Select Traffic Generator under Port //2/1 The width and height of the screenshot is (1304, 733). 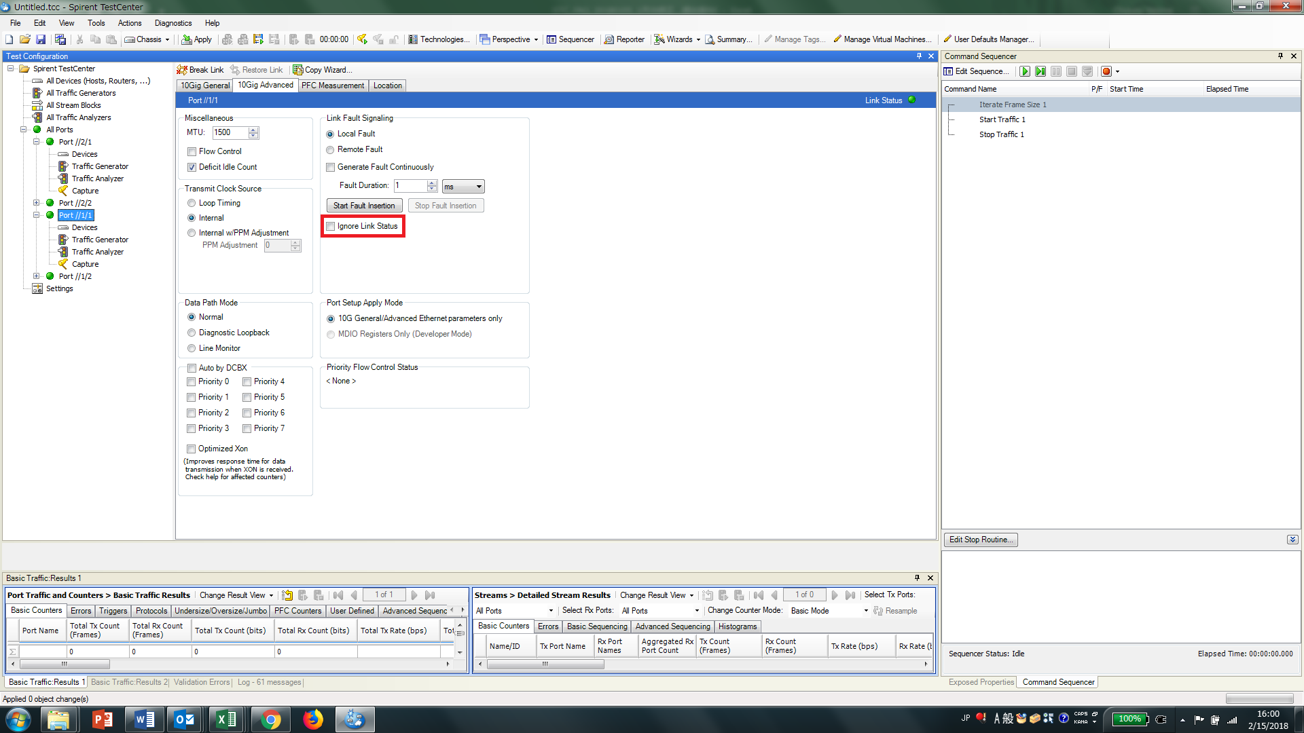coord(100,166)
